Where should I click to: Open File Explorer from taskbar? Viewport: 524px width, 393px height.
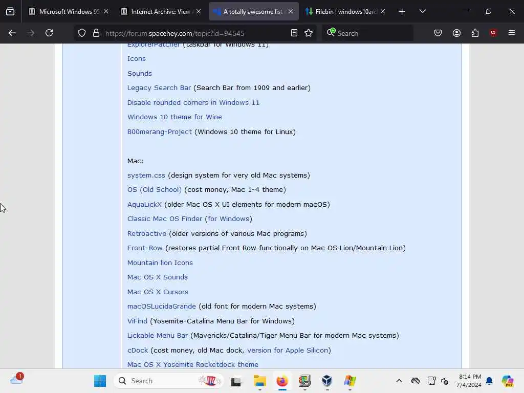(259, 381)
